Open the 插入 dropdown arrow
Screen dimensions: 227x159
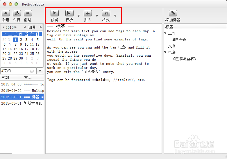(97, 16)
